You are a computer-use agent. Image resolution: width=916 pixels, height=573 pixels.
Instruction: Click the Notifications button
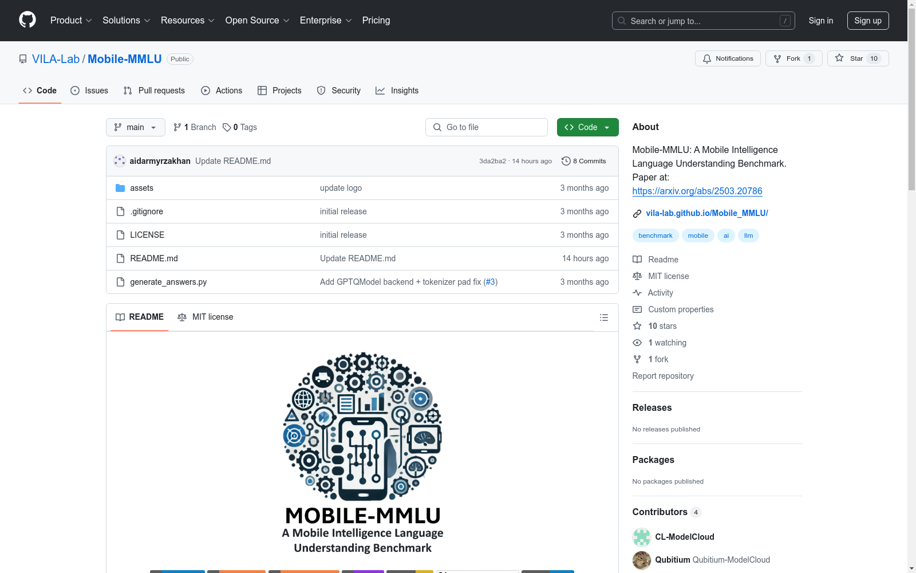(728, 58)
